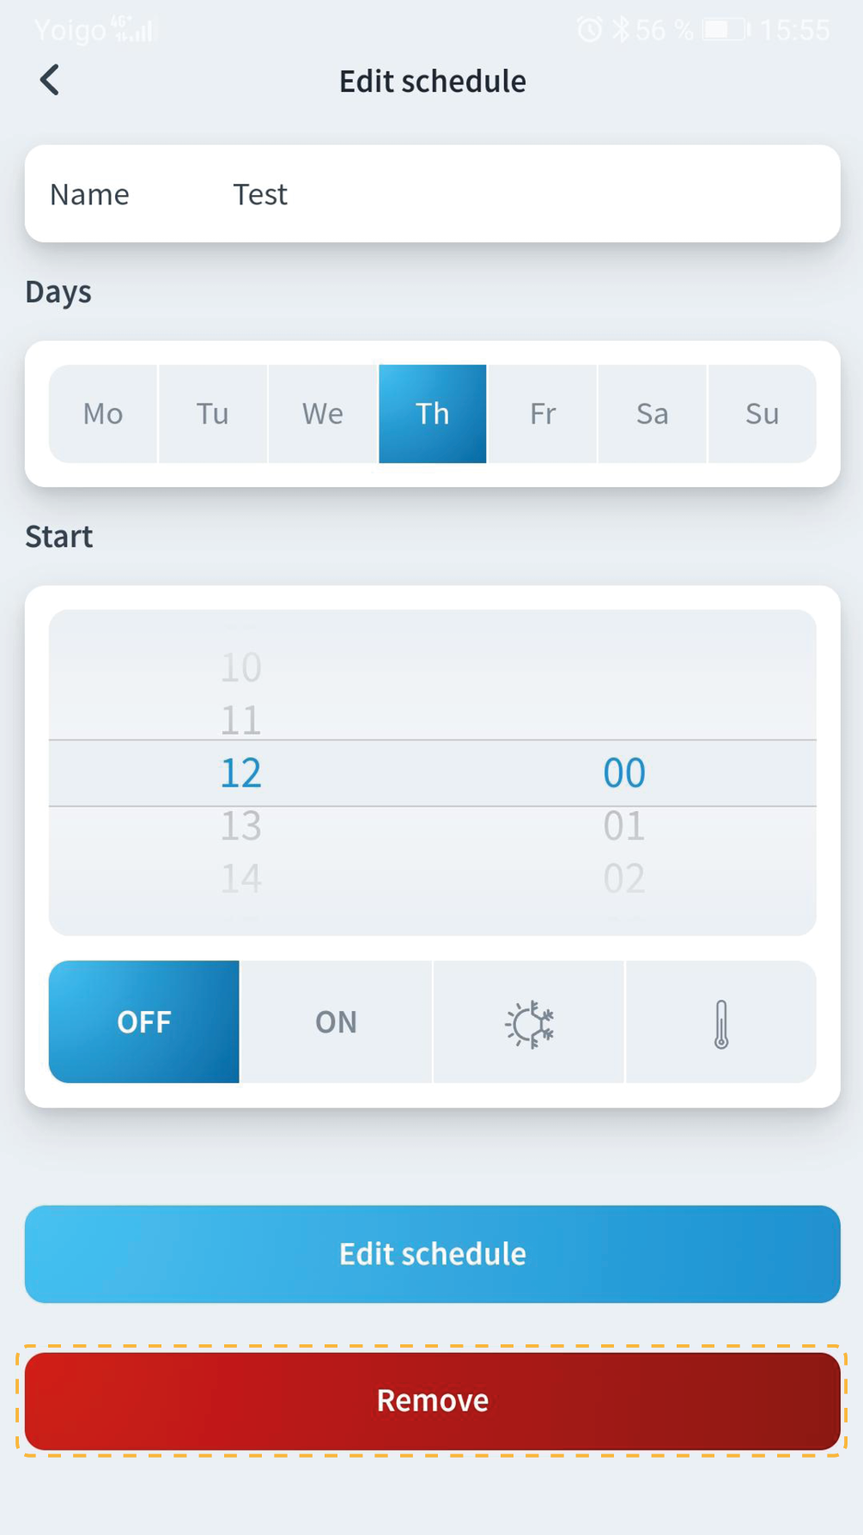Select the heat/cool mode icon
The width and height of the screenshot is (863, 1535).
tap(529, 1022)
